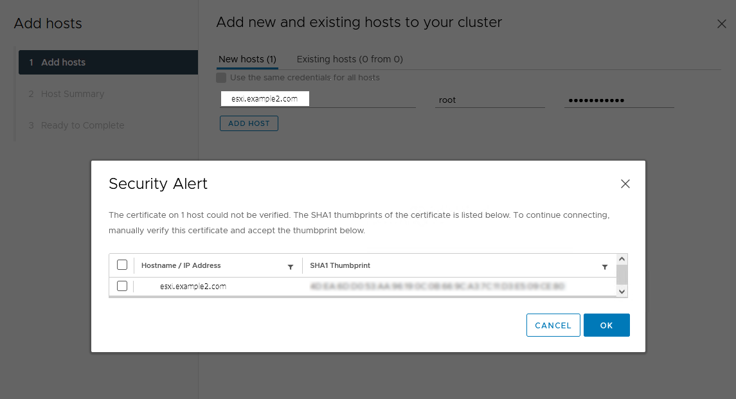Screen dimensions: 736x399
Task: Enable same credentials for all hosts
Action: 221,78
